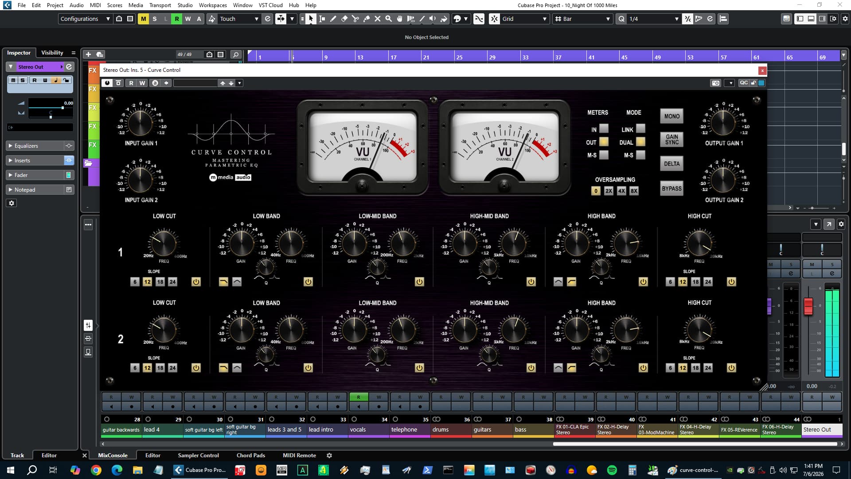Open the main toolbar setup gear icon
The width and height of the screenshot is (851, 479).
[x=845, y=19]
